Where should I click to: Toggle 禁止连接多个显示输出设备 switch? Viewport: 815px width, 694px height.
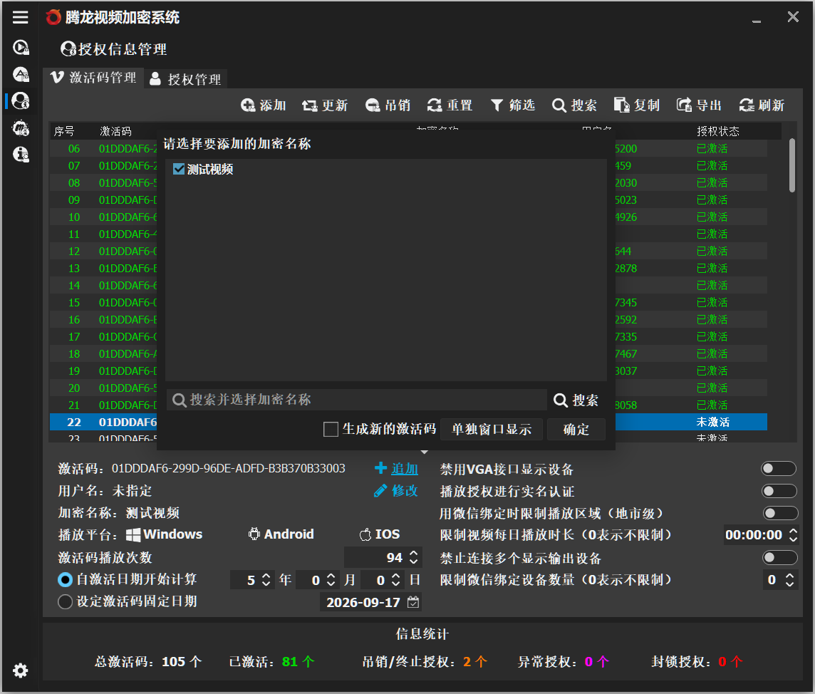(x=779, y=558)
